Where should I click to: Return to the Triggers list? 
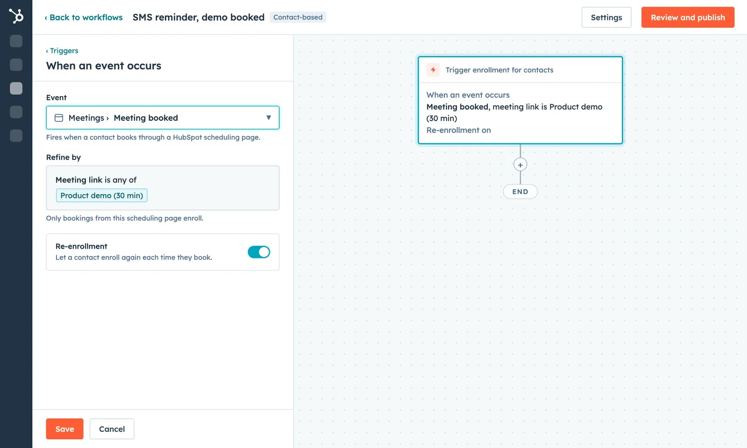pyautogui.click(x=62, y=51)
